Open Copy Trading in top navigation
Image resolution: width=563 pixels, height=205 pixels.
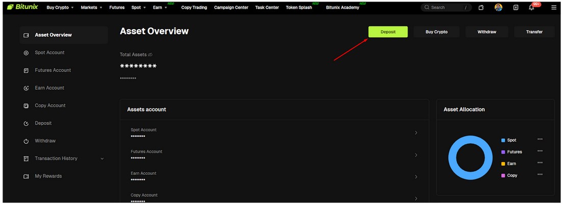coord(194,8)
